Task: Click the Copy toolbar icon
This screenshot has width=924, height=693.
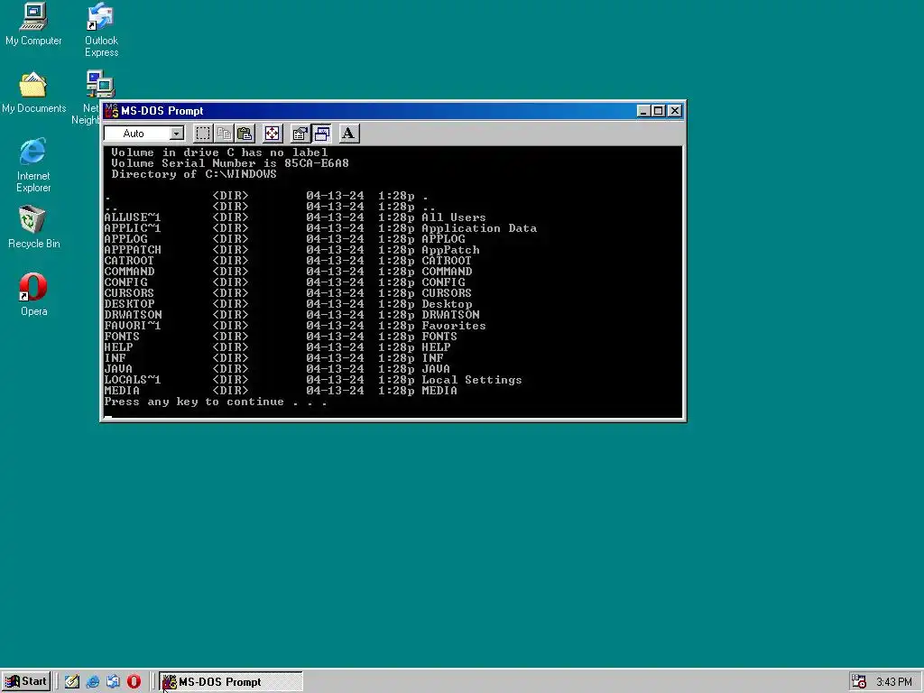Action: click(224, 134)
